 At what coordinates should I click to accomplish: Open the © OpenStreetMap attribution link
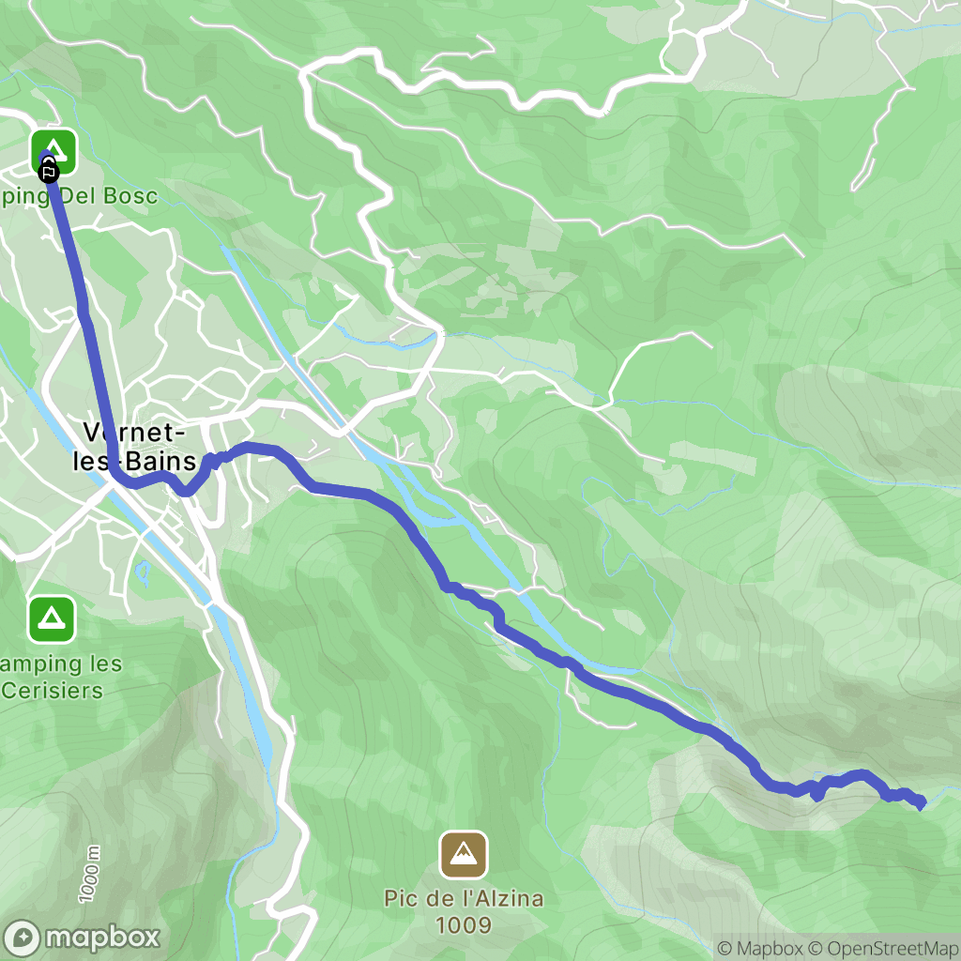(884, 948)
